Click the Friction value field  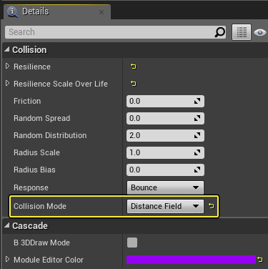[x=165, y=101]
